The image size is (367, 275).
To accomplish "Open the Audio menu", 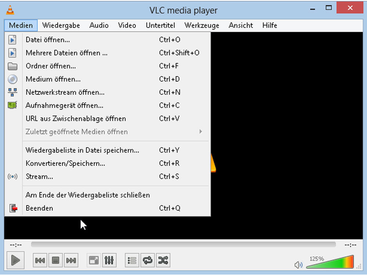I will coord(99,25).
